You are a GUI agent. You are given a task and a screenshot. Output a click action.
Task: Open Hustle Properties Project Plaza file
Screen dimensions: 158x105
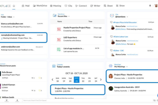tap(77, 29)
